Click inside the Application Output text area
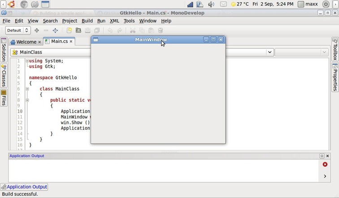 click(163, 171)
